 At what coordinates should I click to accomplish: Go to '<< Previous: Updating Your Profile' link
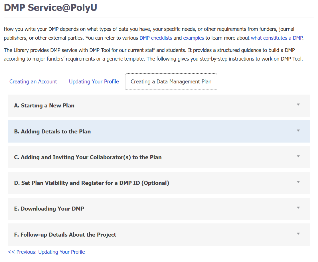46,252
